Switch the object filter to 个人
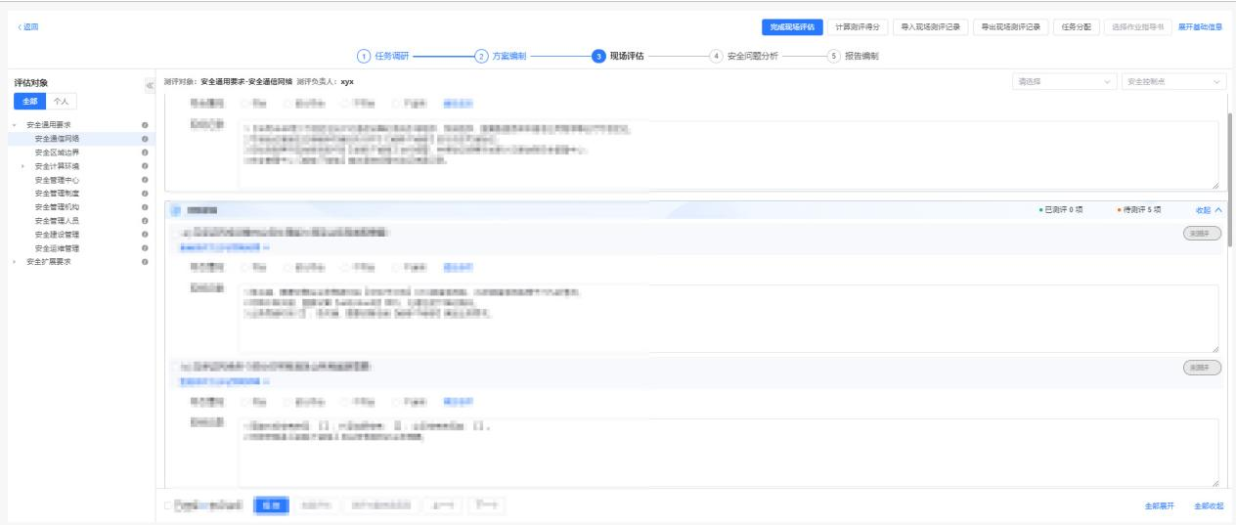The width and height of the screenshot is (1236, 525). pos(61,102)
